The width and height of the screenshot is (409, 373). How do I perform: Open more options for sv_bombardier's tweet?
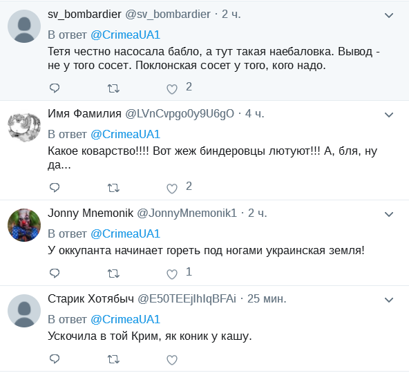point(389,15)
